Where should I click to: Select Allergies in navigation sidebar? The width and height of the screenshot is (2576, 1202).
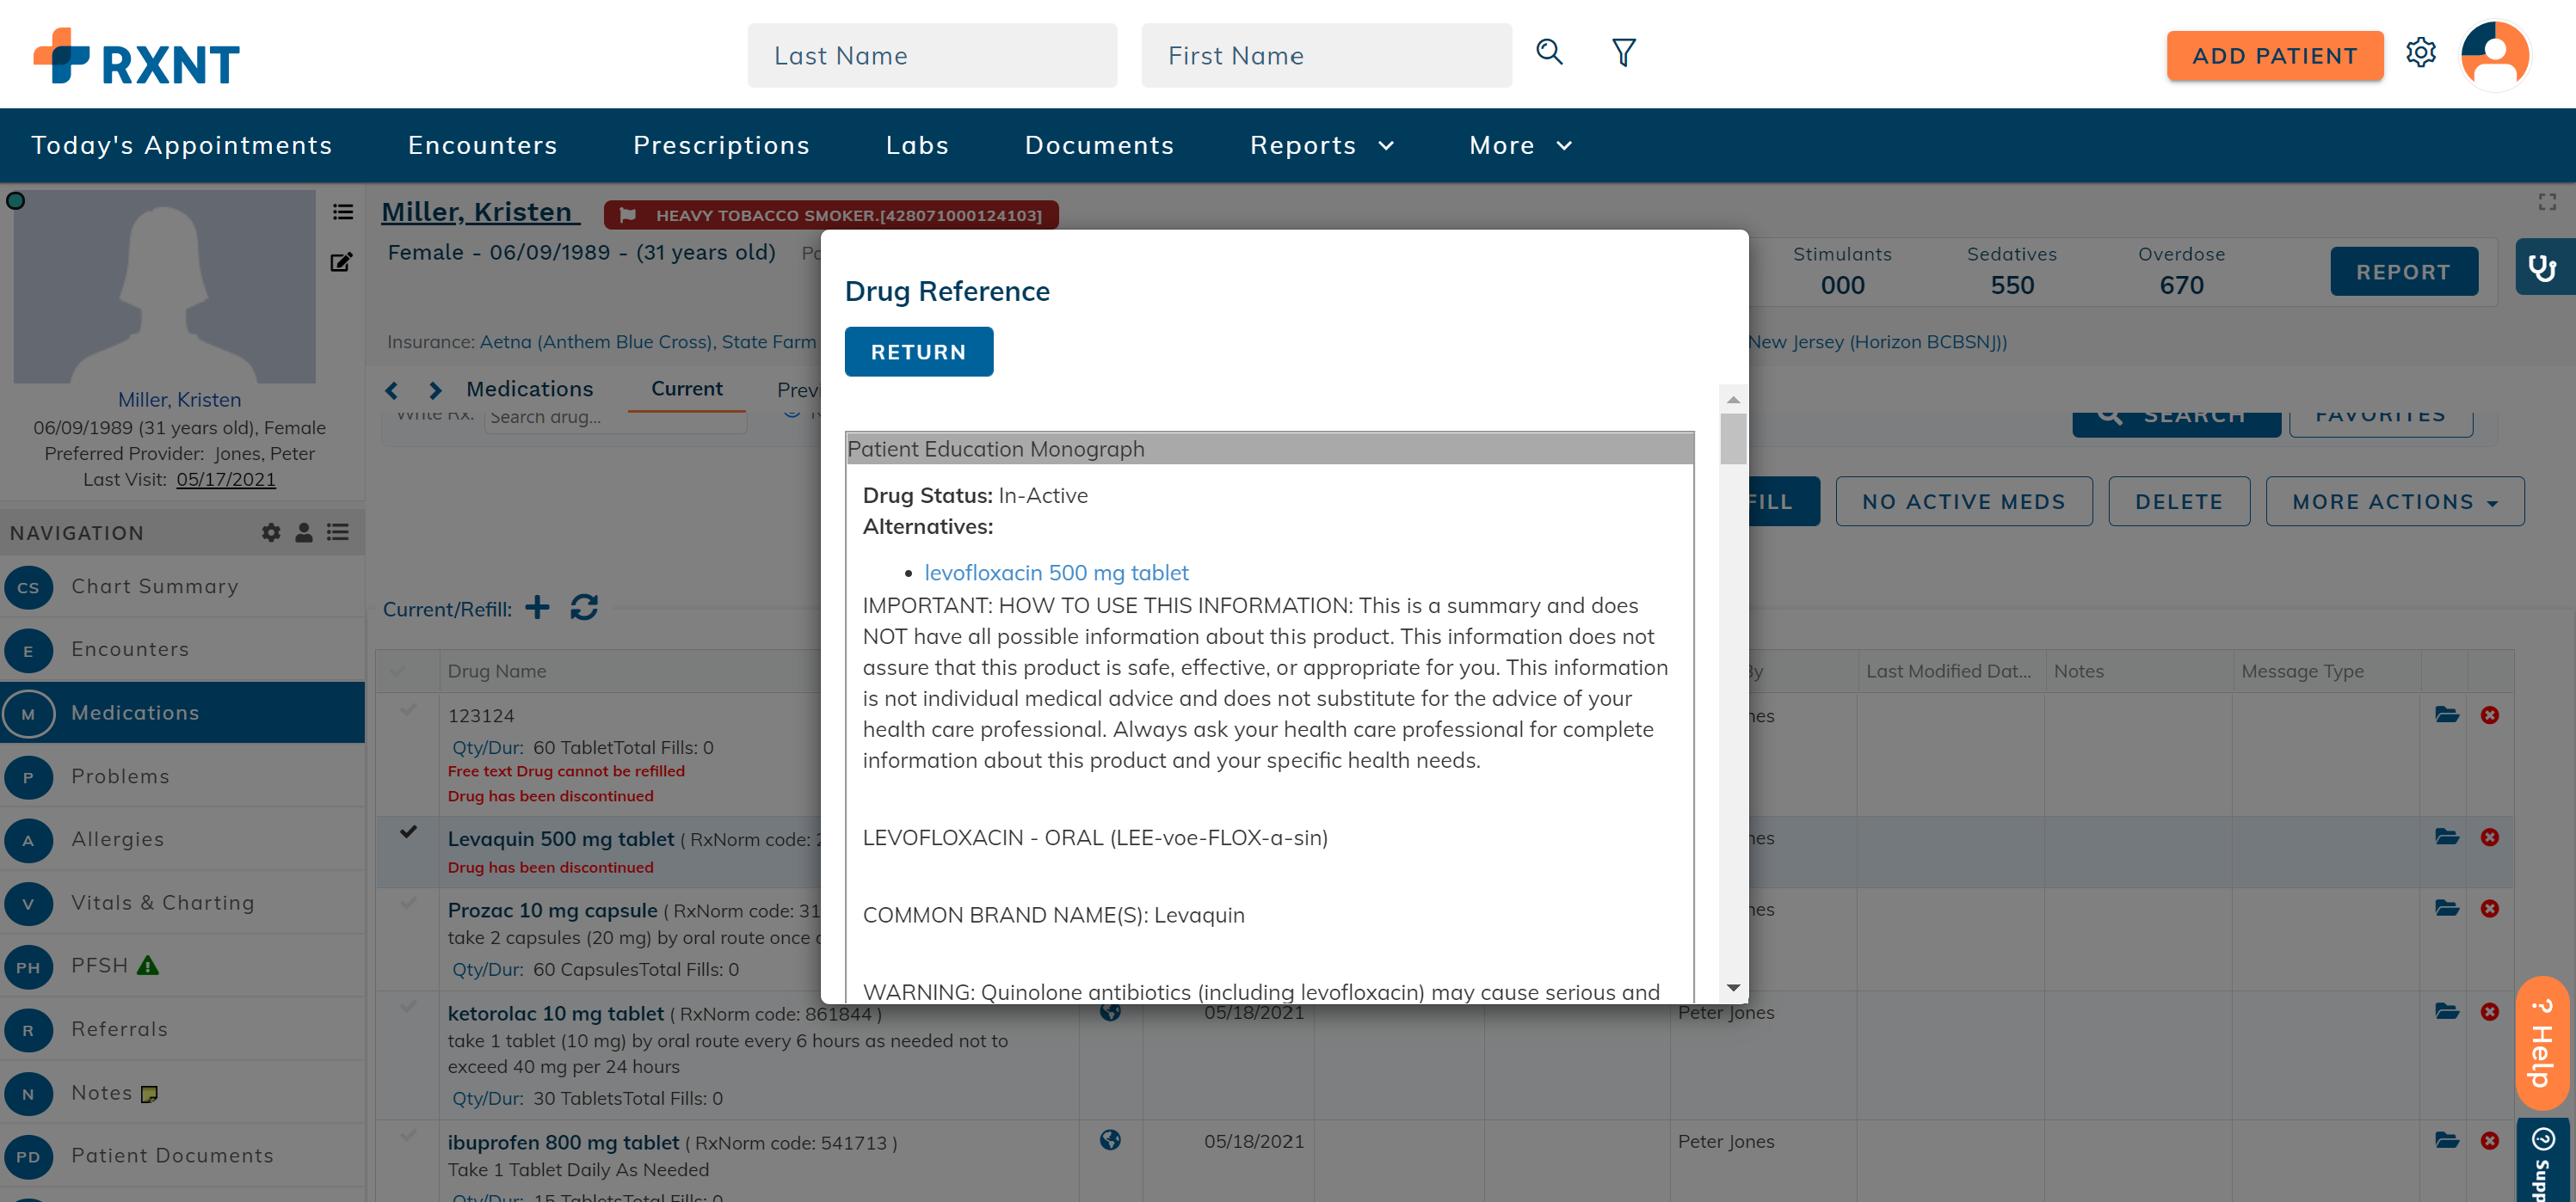(x=117, y=839)
